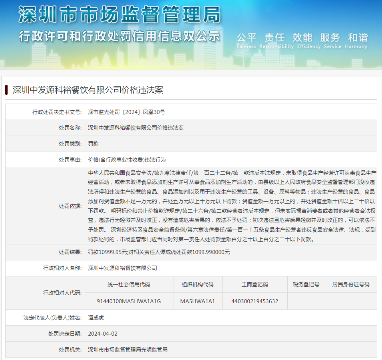Click the 处罚结果 label
This screenshot has height=360, width=382.
point(70,252)
